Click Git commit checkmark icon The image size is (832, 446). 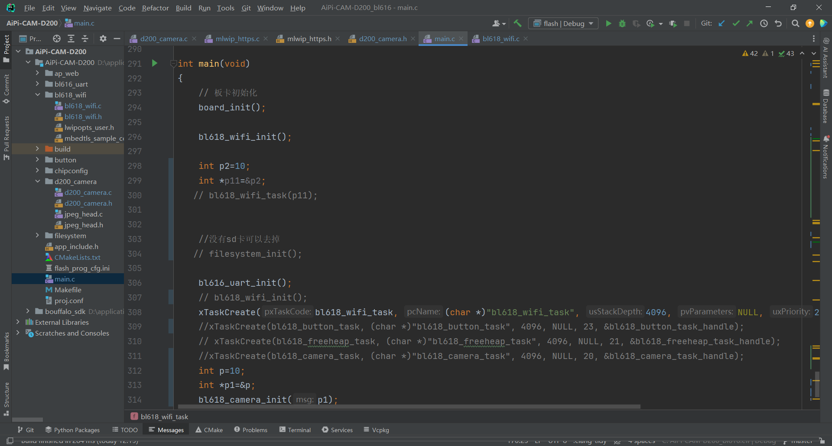(736, 23)
